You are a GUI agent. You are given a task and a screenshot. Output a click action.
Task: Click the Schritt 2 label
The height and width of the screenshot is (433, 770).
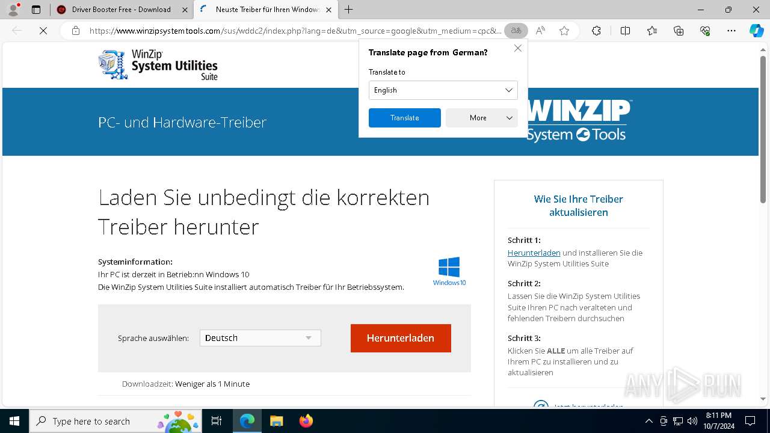pyautogui.click(x=524, y=283)
